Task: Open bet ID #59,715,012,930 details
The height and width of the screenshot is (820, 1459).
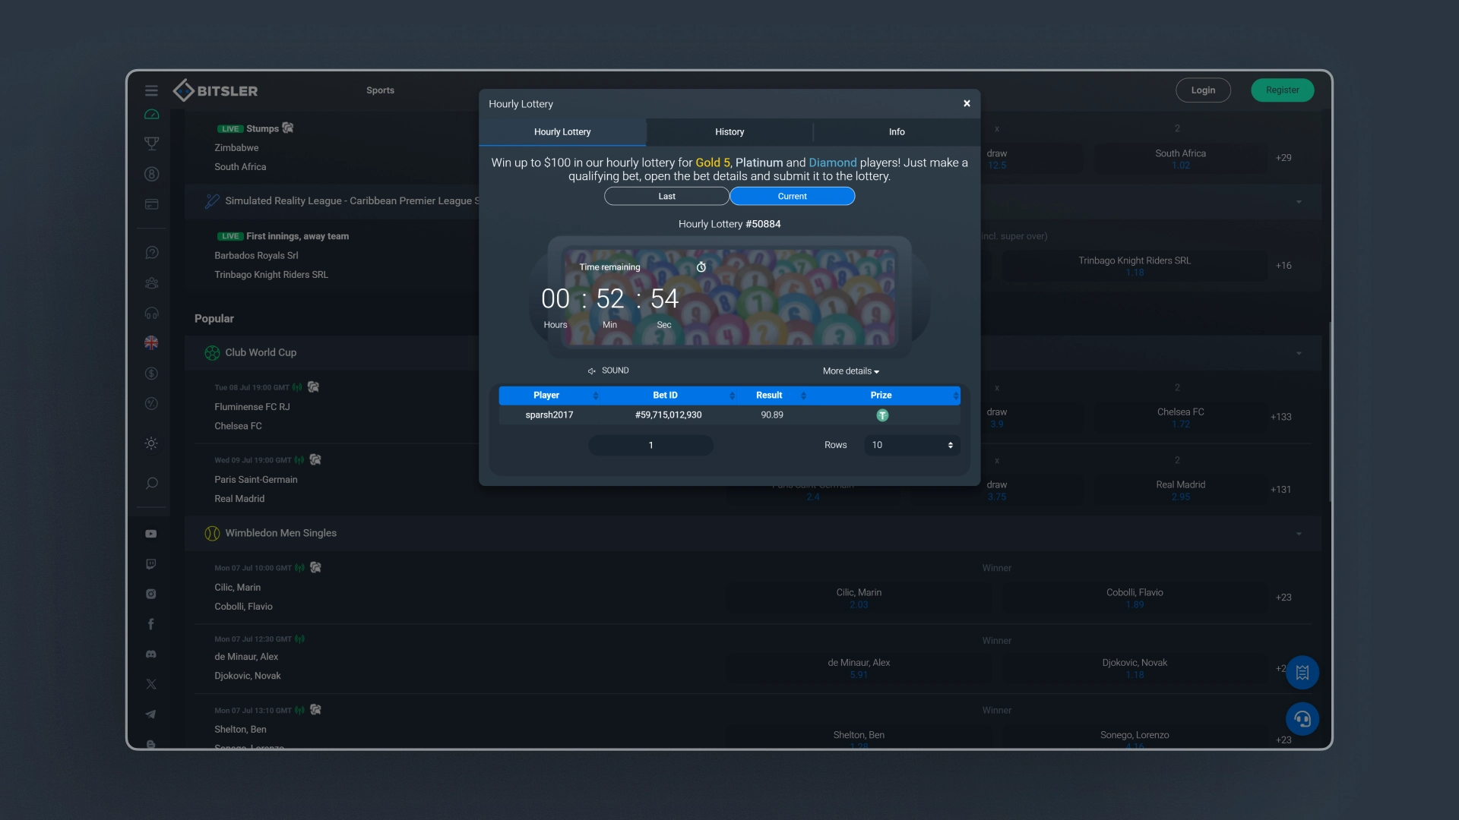Action: pos(668,415)
